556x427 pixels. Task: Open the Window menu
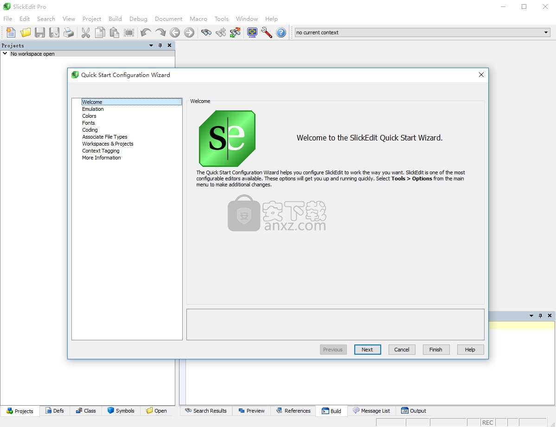tap(247, 19)
